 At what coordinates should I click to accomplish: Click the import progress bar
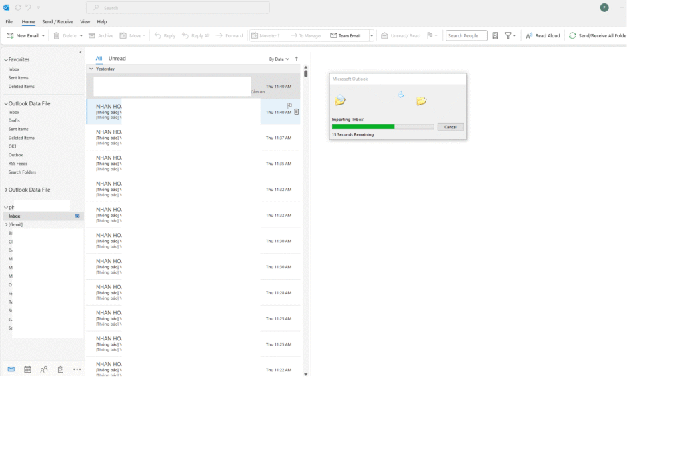click(x=382, y=126)
